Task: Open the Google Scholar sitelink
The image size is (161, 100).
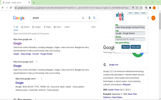Action: [x=46, y=54]
